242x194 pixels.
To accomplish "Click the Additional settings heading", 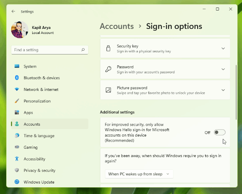I will coord(117,112).
